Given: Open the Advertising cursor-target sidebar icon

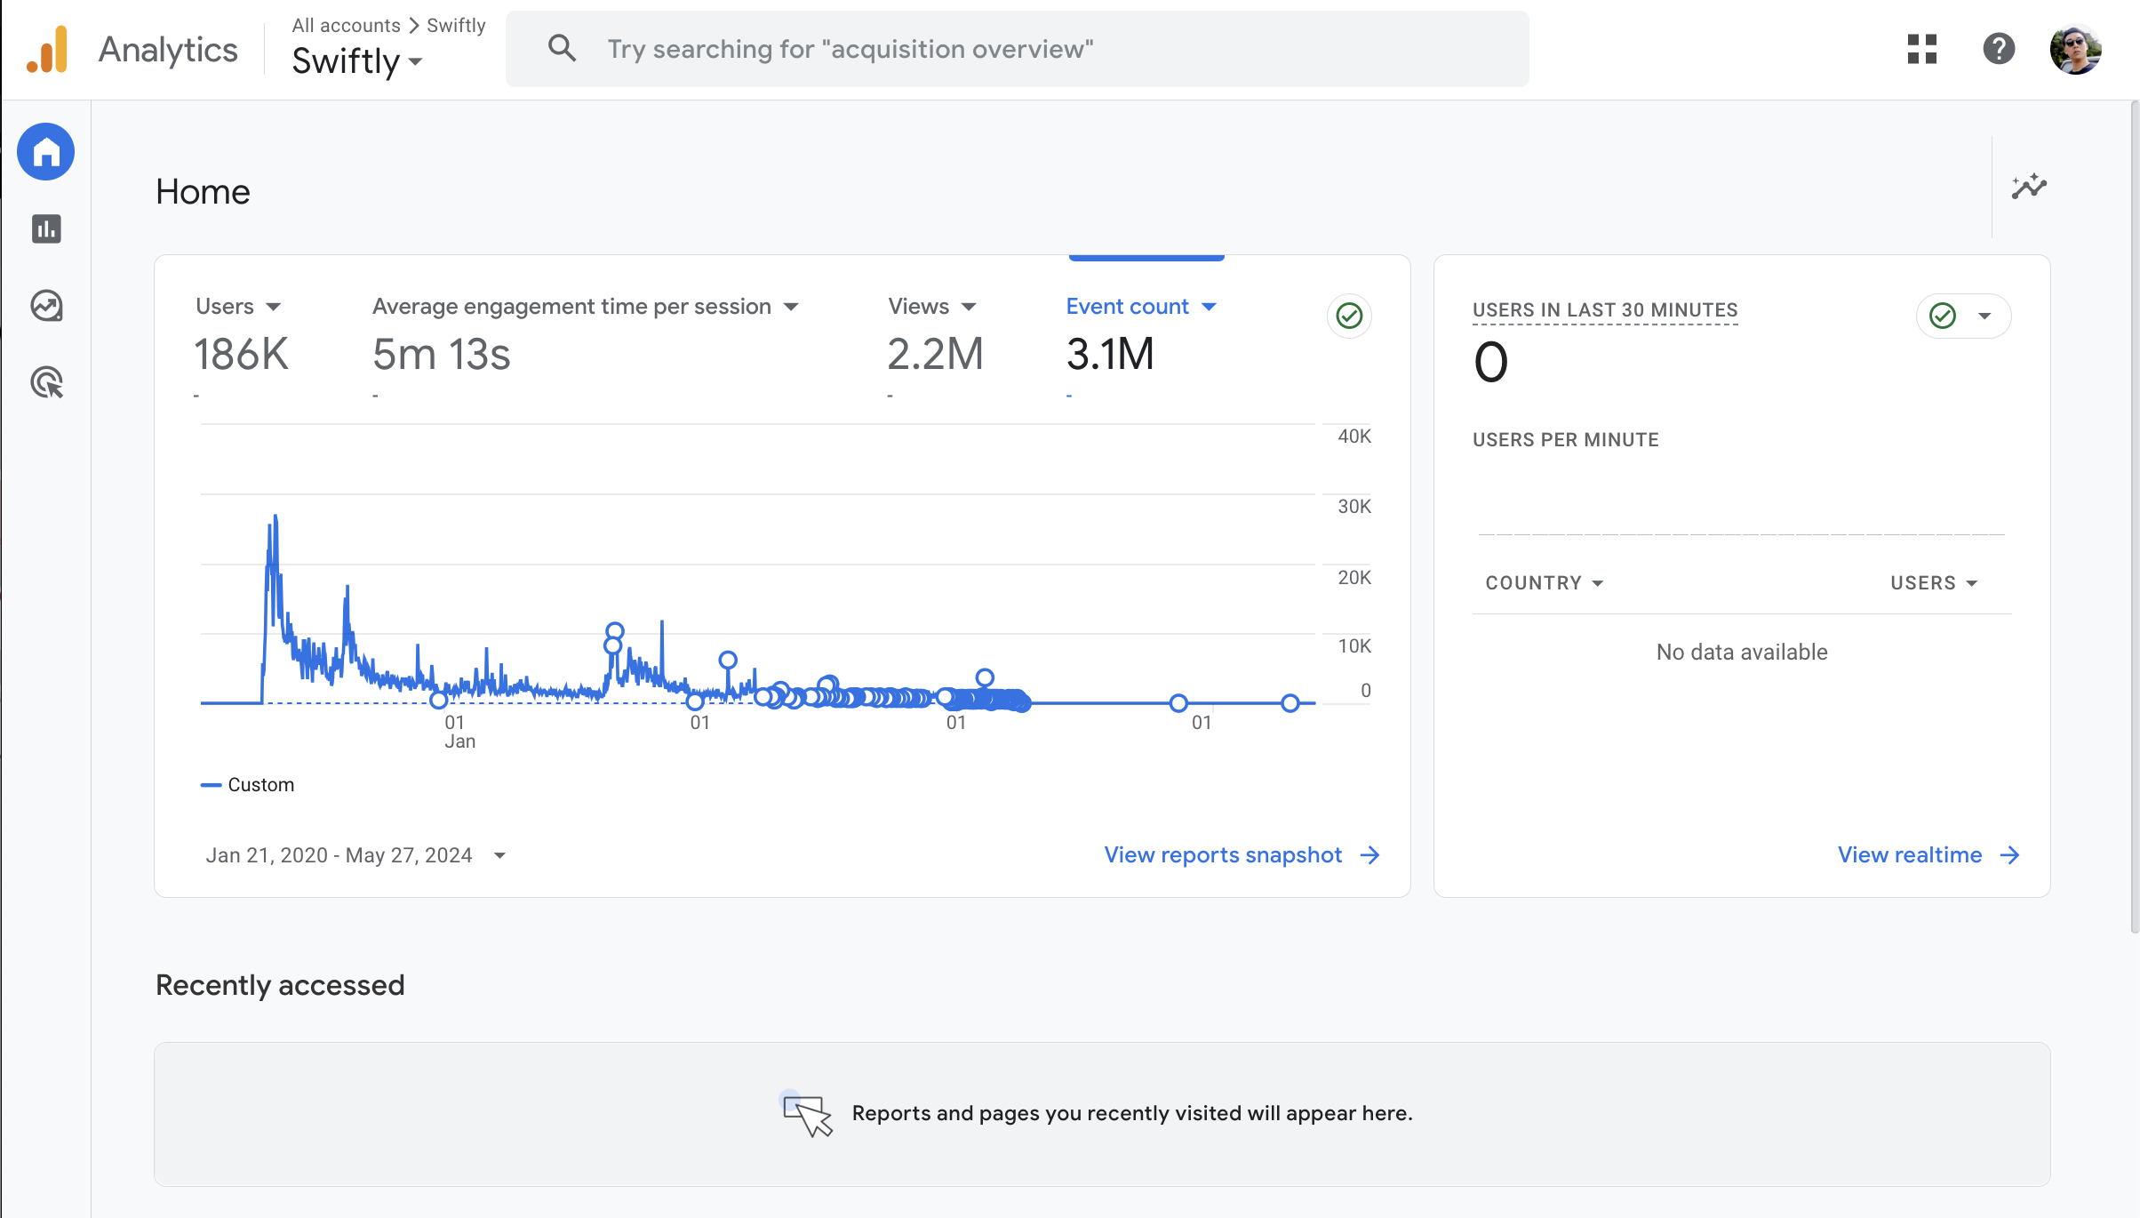Looking at the screenshot, I should 46,383.
